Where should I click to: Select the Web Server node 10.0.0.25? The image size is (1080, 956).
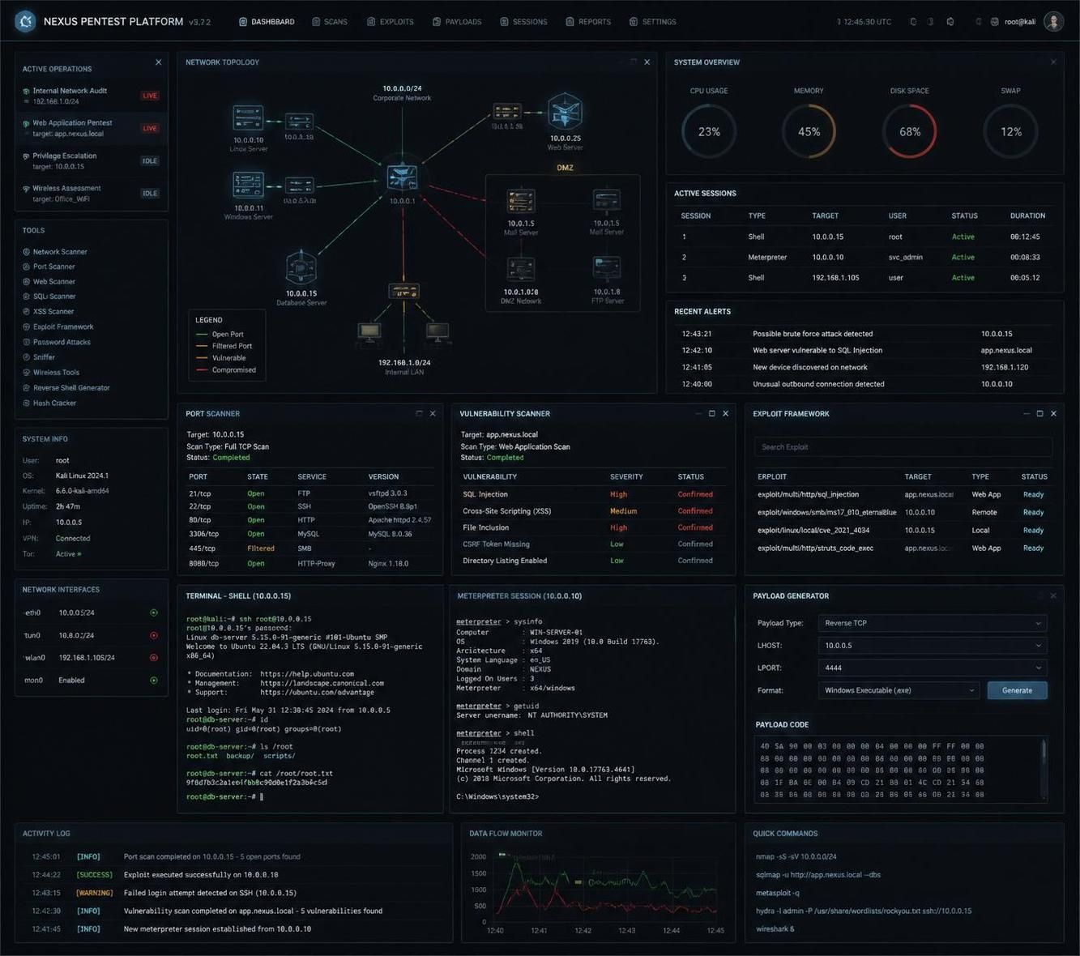click(565, 112)
